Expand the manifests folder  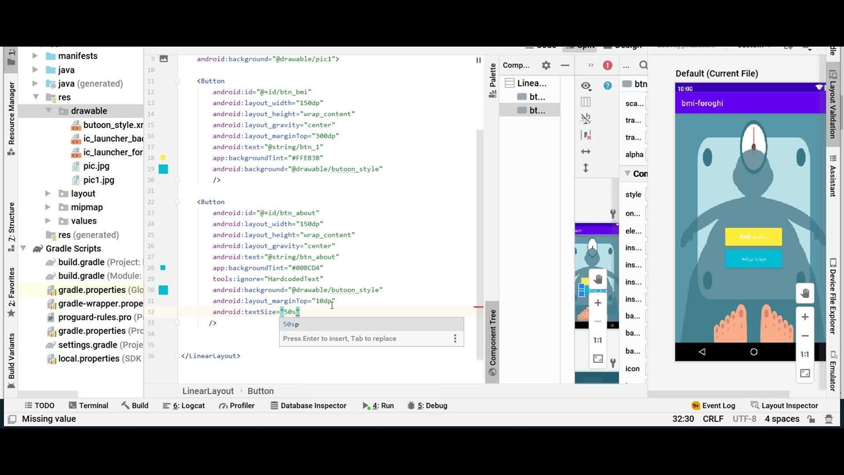coord(35,56)
